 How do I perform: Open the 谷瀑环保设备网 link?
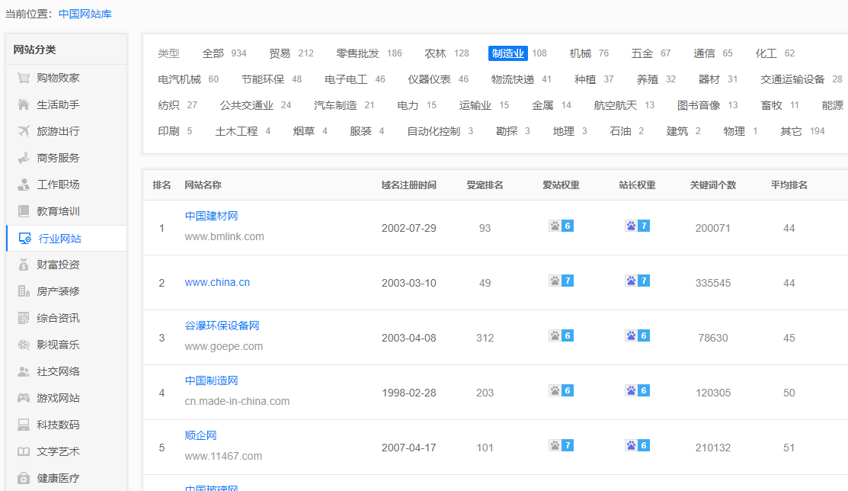pyautogui.click(x=222, y=326)
